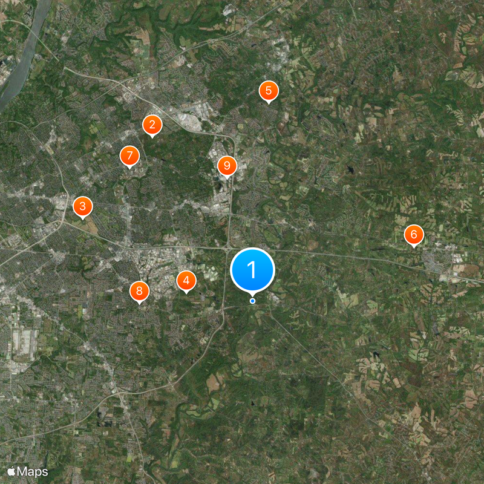
Task: Select the orange pin numbered 8
Action: [x=140, y=291]
